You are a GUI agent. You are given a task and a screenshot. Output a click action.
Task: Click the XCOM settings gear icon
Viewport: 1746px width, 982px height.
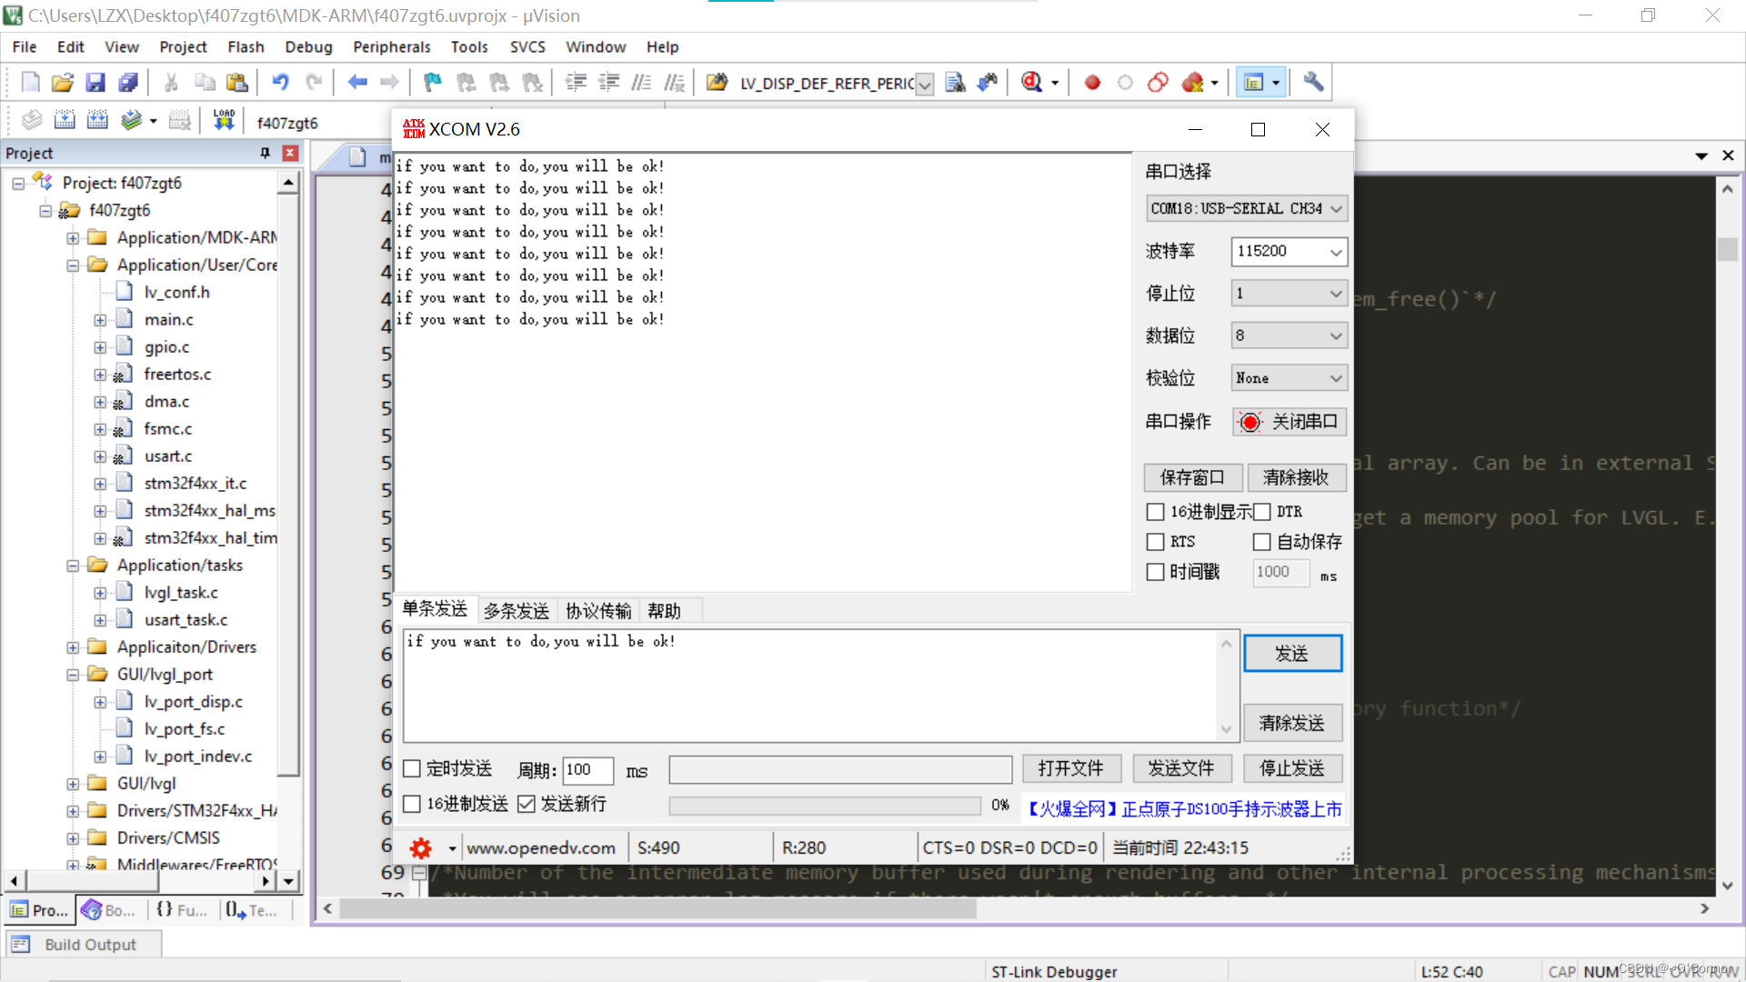(420, 847)
